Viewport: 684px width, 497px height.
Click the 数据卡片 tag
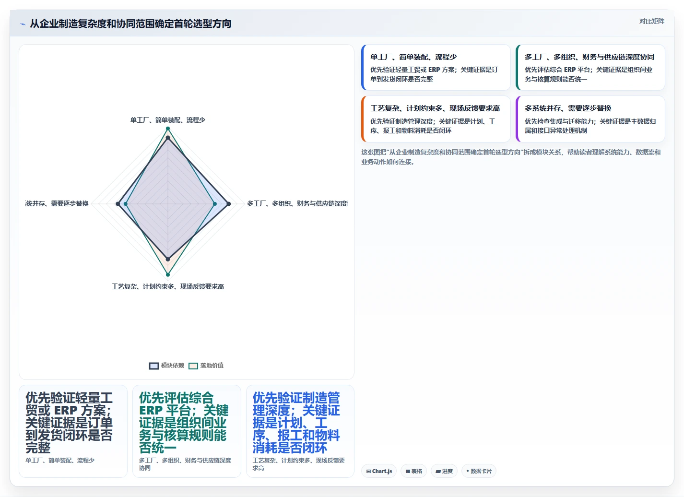[479, 471]
